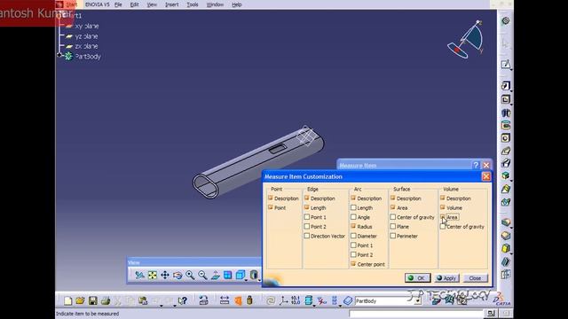The image size is (568, 319).
Task: Click the Fly Mode icon in View toolbar
Action: tap(139, 276)
